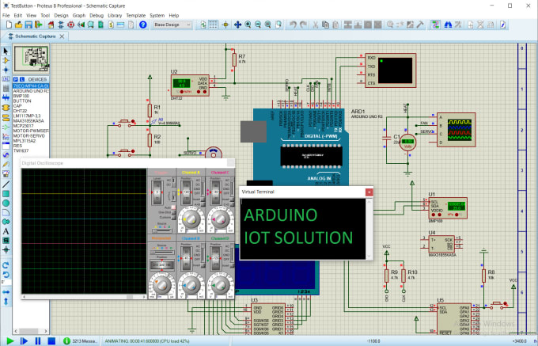Select Junction Dot Mode tool

6,70
